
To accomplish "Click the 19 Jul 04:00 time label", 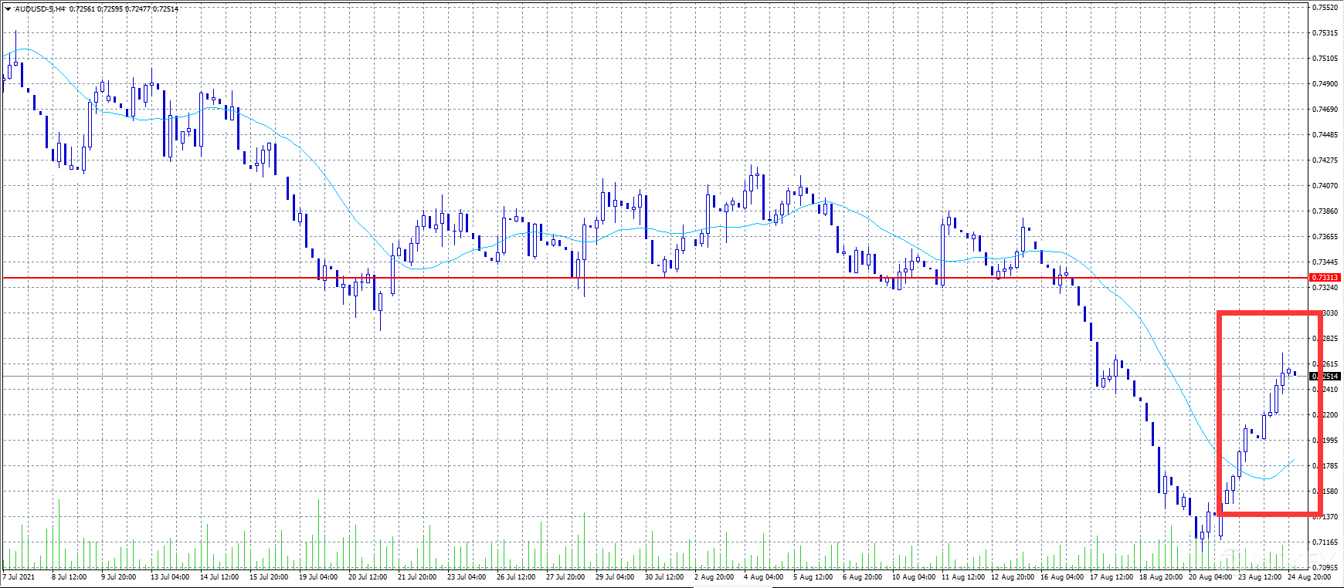I will click(318, 577).
